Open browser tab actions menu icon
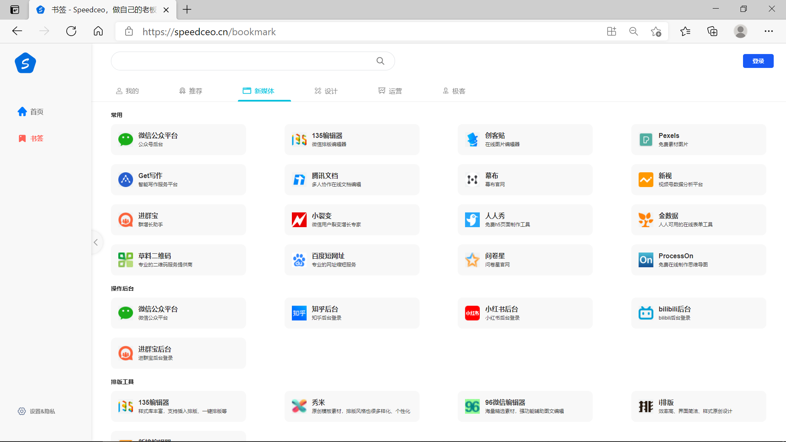This screenshot has width=786, height=442. pyautogui.click(x=15, y=10)
